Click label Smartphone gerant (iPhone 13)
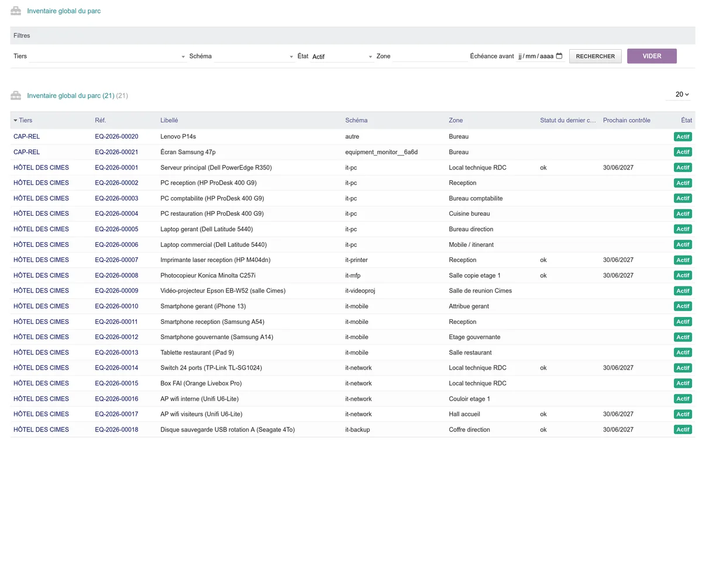This screenshot has width=702, height=576. (203, 306)
